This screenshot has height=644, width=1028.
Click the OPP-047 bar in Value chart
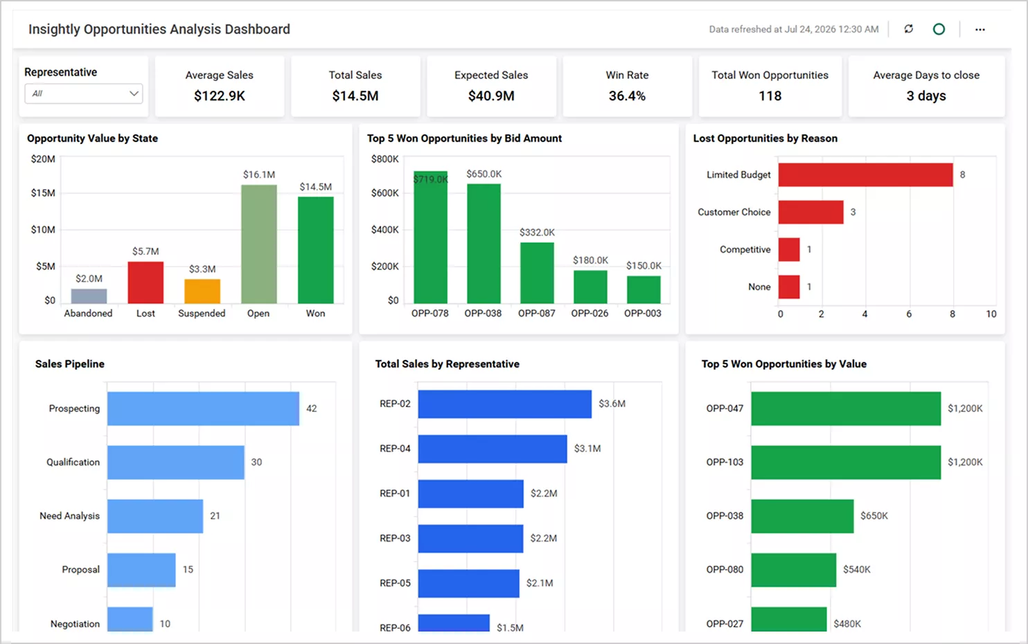[846, 409]
